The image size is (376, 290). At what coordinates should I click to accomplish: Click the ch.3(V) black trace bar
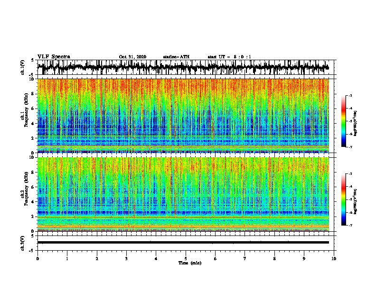[183, 243]
